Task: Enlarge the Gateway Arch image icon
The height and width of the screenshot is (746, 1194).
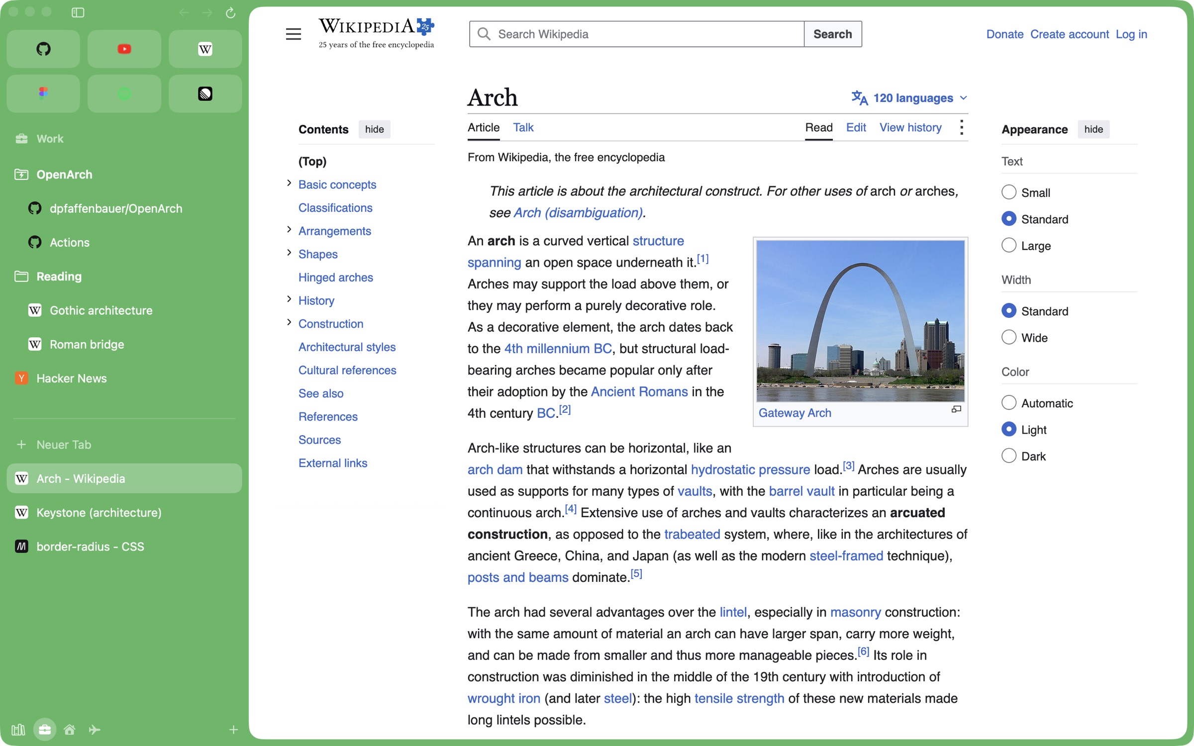Action: click(956, 409)
